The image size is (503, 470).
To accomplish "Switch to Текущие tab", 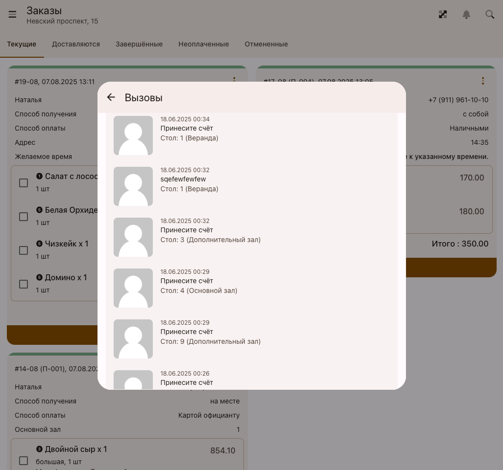I will (x=22, y=44).
